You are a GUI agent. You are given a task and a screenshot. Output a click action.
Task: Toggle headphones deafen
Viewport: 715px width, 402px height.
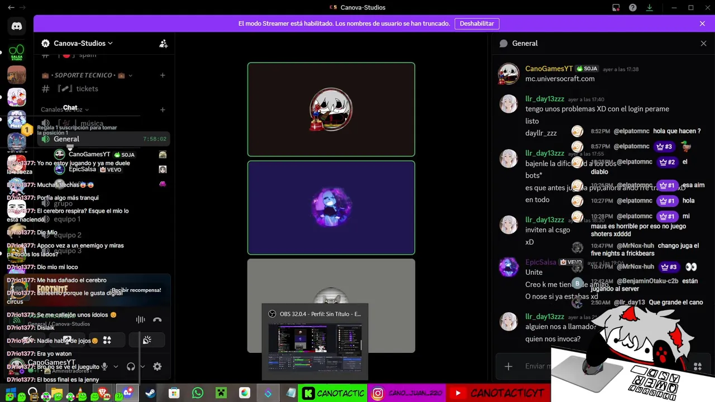click(x=131, y=366)
